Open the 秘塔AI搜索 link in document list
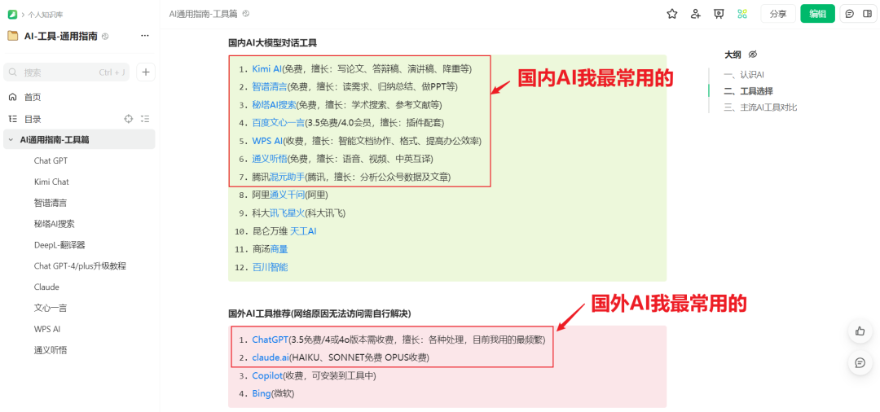The image size is (880, 412). pyautogui.click(x=274, y=105)
